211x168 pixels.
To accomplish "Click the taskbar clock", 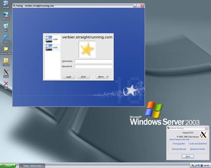I will pyautogui.click(x=206, y=166).
